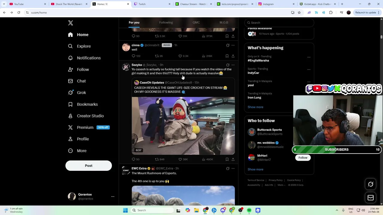The width and height of the screenshot is (383, 215).
Task: Open browser Extensions menu
Action: click(x=331, y=13)
